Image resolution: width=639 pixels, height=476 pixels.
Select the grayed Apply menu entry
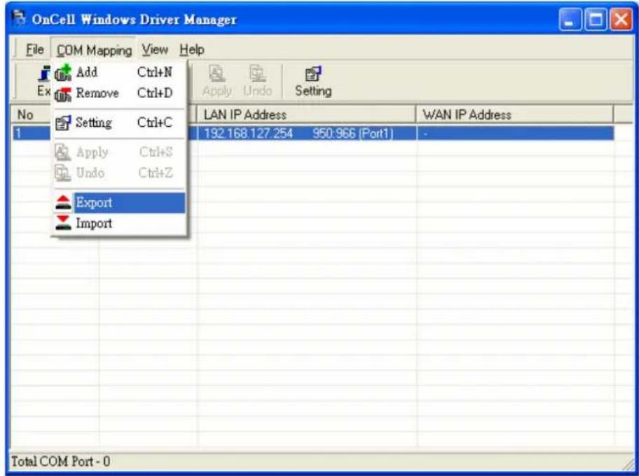coord(119,152)
